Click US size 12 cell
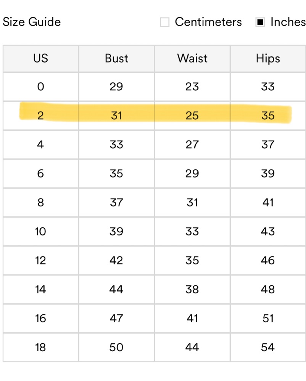The height and width of the screenshot is (381, 306). 40,261
